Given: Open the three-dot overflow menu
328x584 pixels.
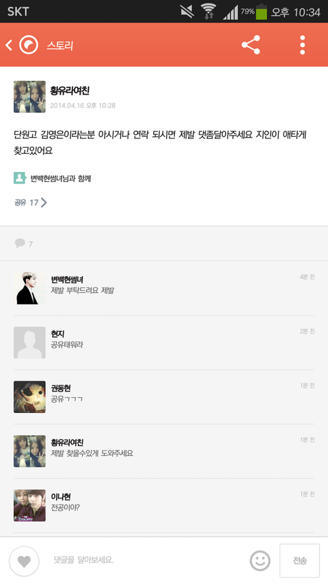Looking at the screenshot, I should tap(303, 45).
